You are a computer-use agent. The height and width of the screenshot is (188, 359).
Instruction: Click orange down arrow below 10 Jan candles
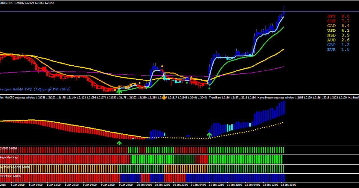coord(164,98)
